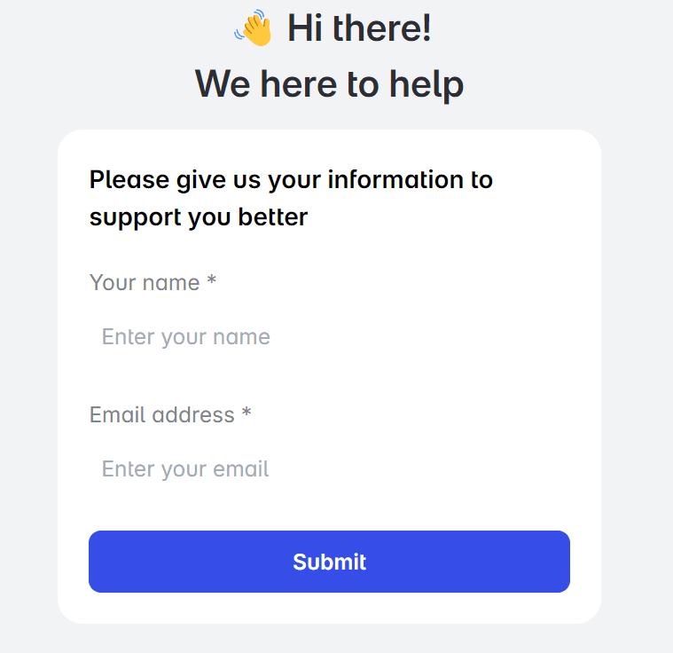Click the word Submit on blue button
The width and height of the screenshot is (673, 653).
point(329,562)
